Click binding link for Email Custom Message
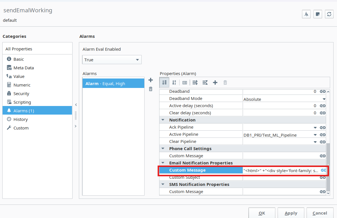Viewport: 337px width, 218px height. (x=324, y=170)
